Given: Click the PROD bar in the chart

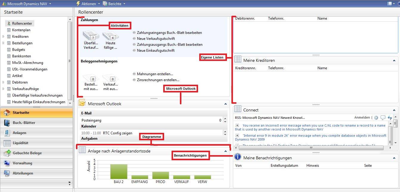Looking at the screenshot, I should pyautogui.click(x=161, y=175).
